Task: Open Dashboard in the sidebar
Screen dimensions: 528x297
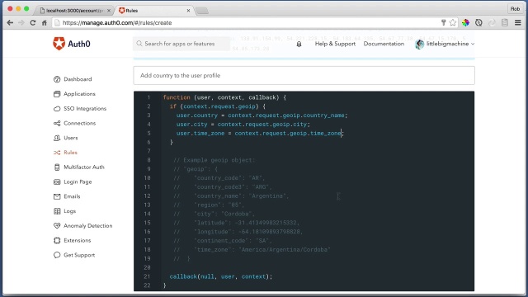Action: coord(78,79)
